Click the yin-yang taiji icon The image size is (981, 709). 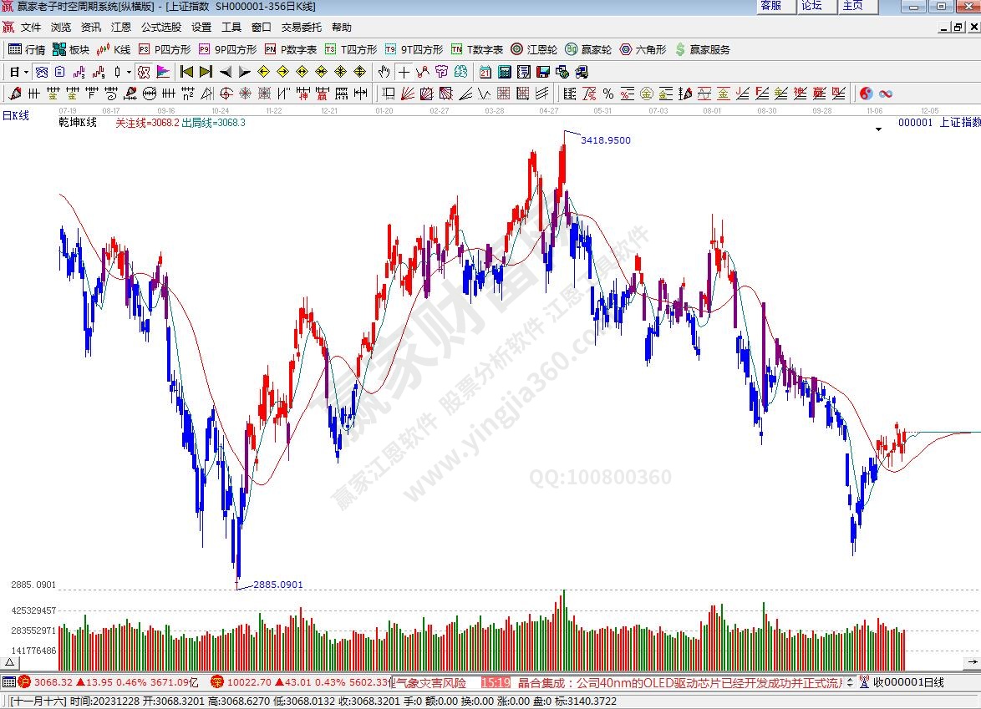click(x=867, y=93)
